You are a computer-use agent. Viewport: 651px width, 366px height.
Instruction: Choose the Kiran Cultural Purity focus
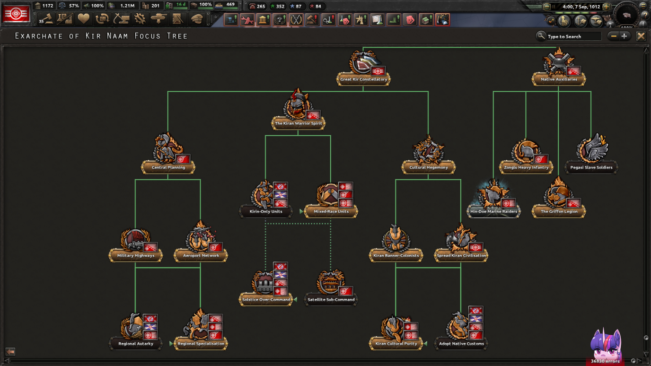pos(396,333)
